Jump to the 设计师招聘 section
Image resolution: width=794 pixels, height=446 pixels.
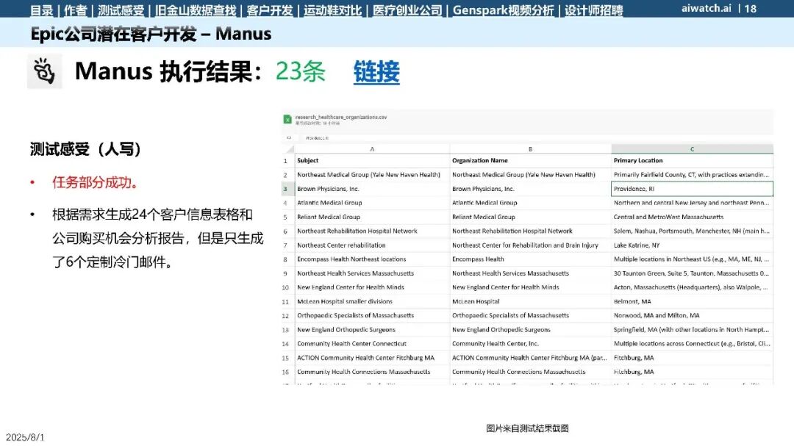tap(593, 10)
